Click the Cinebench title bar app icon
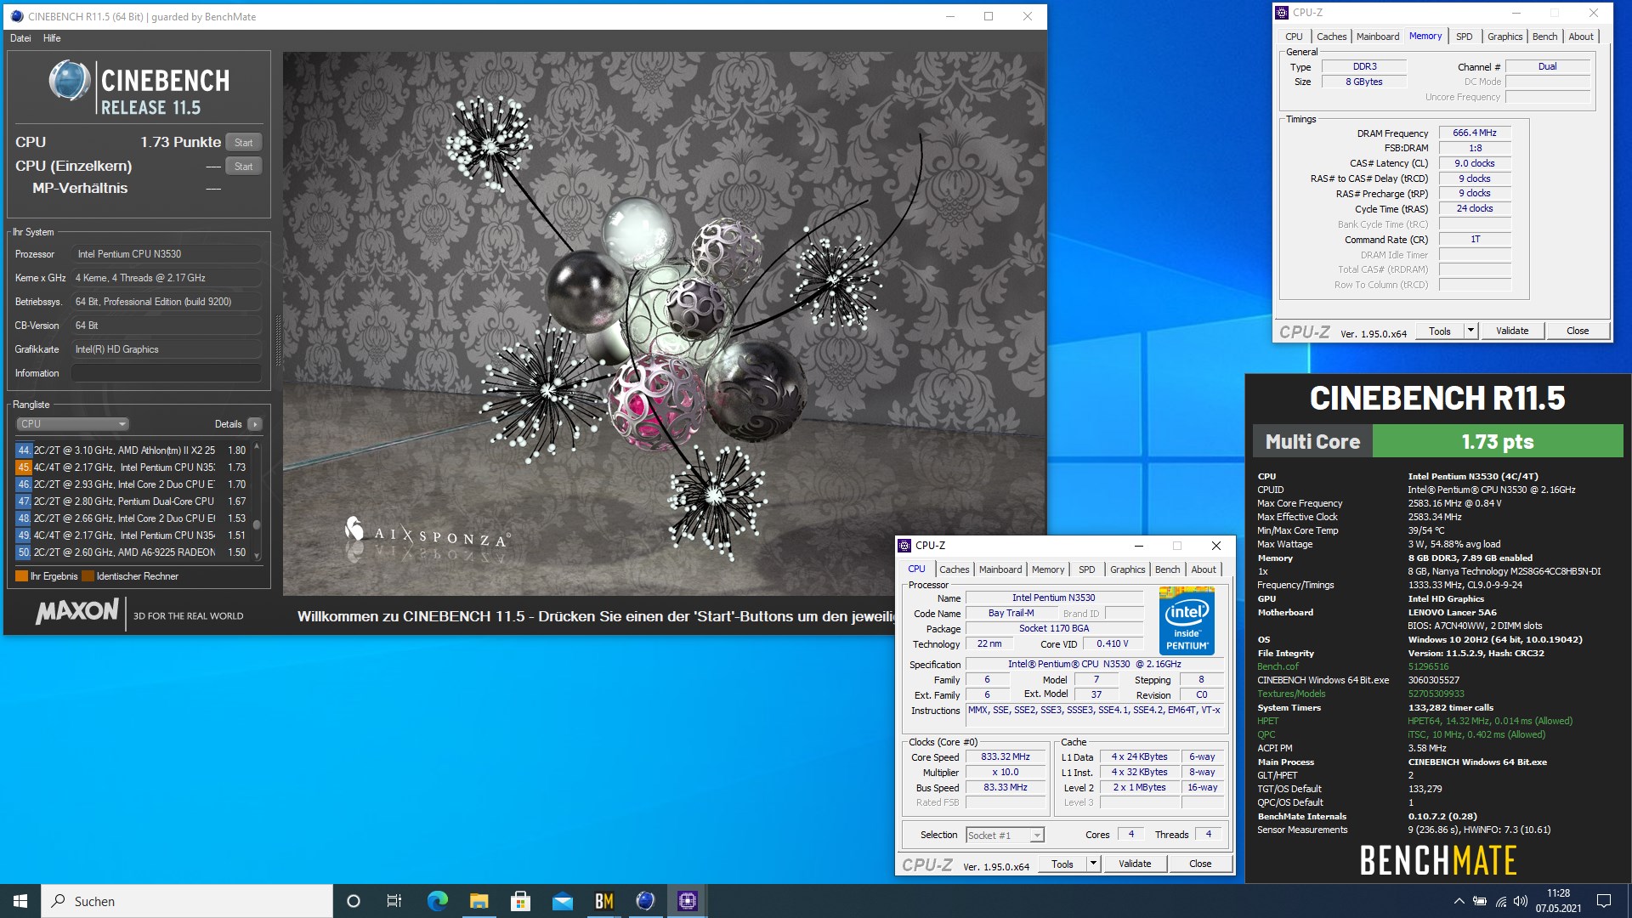The height and width of the screenshot is (918, 1632). click(x=16, y=16)
